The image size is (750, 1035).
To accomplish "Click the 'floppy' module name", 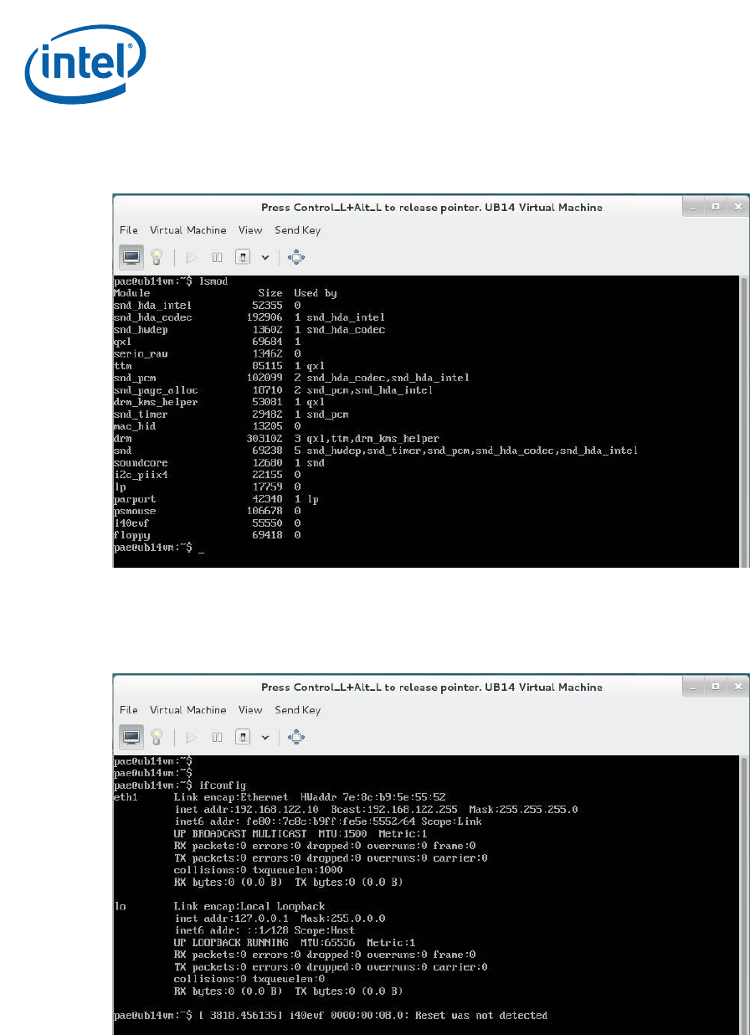I will pyautogui.click(x=131, y=535).
